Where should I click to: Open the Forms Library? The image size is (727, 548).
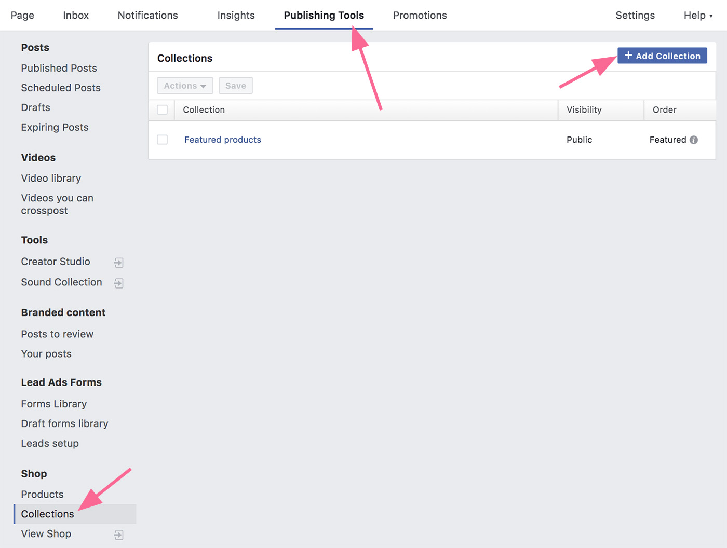click(54, 404)
